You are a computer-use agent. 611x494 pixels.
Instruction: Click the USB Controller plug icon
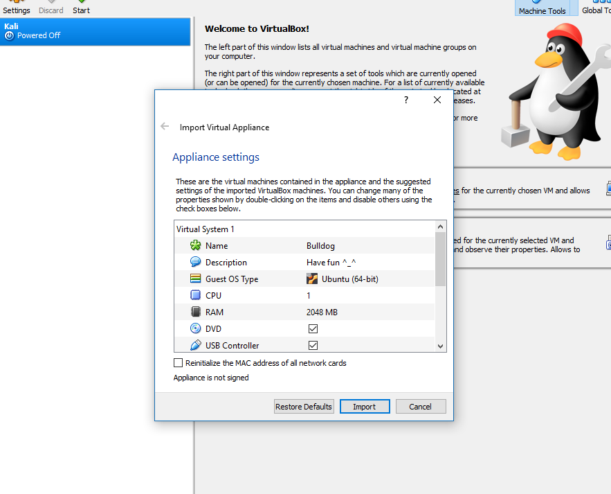(x=195, y=345)
